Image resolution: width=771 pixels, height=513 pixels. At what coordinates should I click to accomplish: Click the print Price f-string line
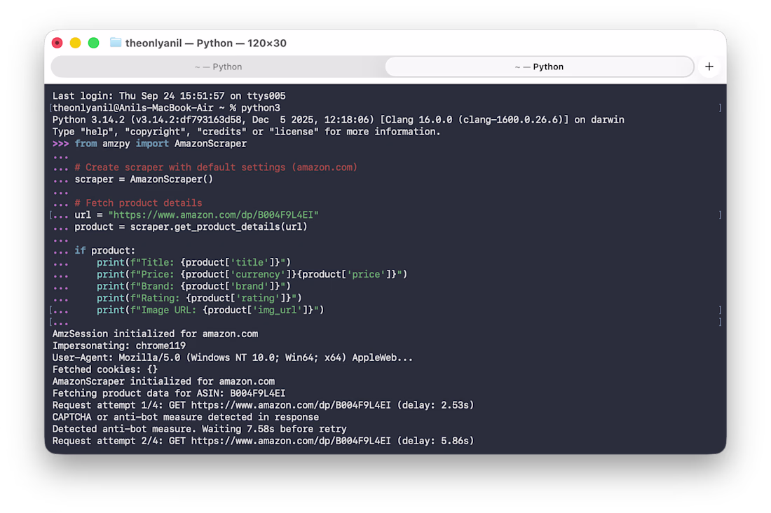click(x=252, y=274)
